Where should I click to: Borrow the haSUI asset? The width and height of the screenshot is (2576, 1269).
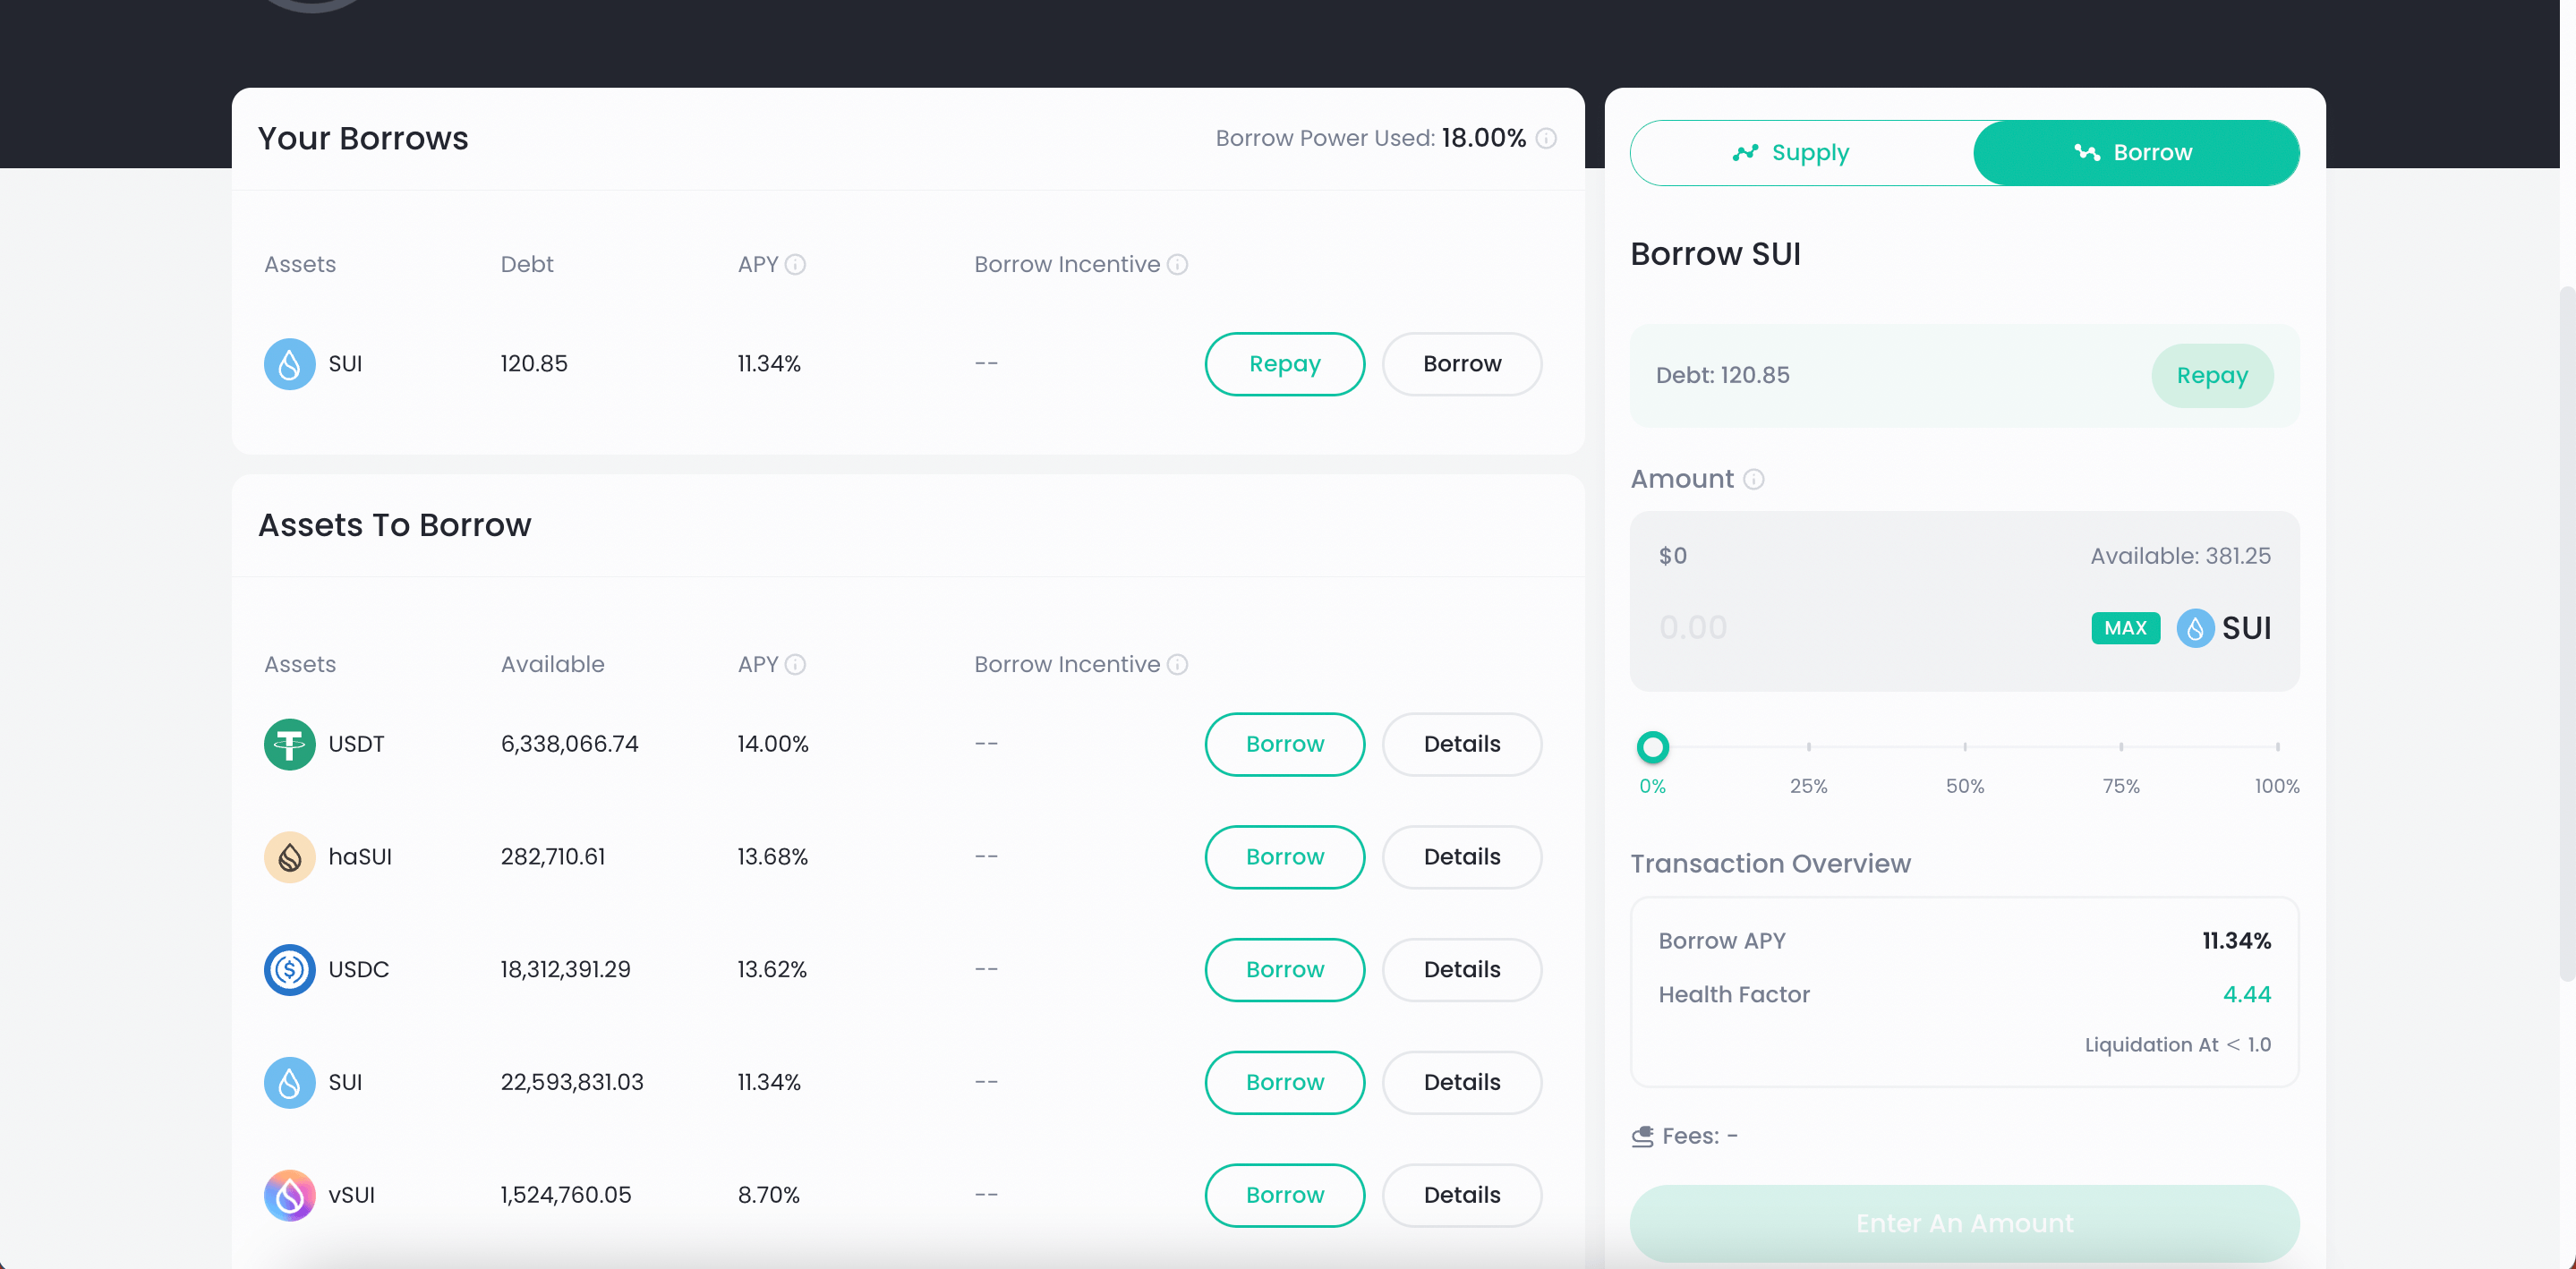1284,857
